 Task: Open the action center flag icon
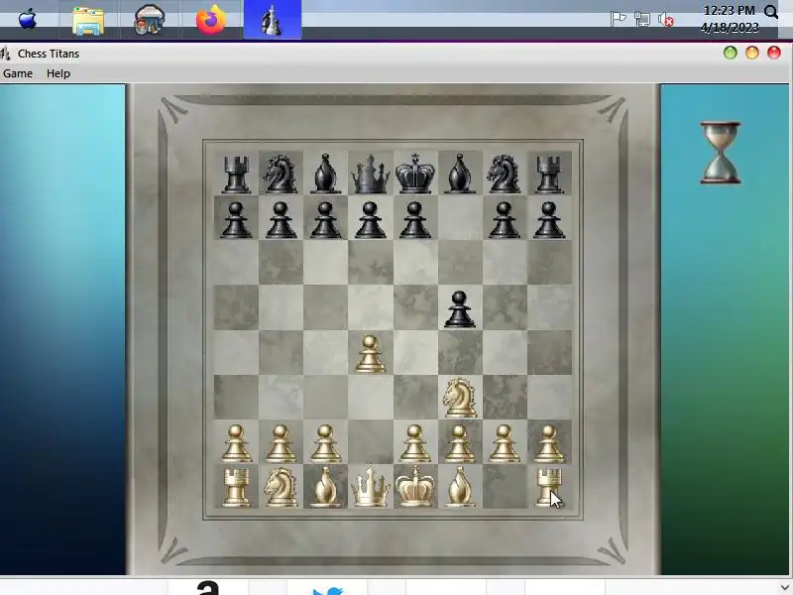[x=618, y=19]
